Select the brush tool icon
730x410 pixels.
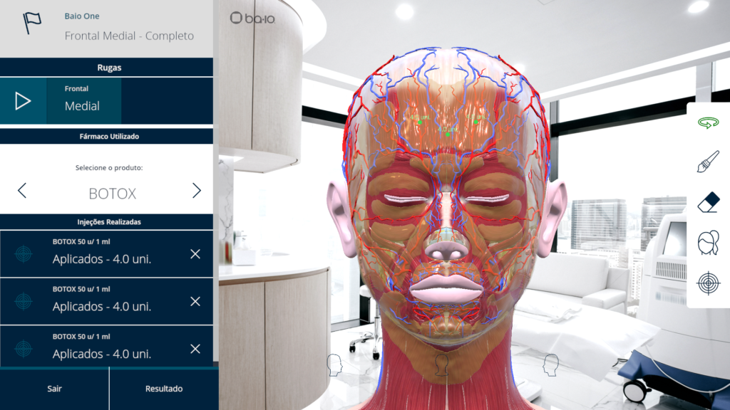click(x=708, y=162)
